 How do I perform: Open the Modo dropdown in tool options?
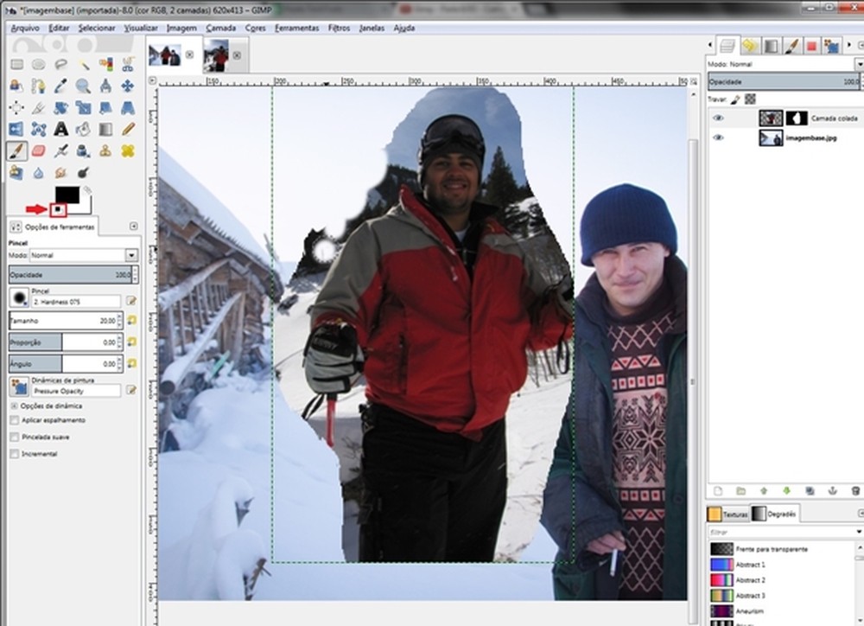[130, 254]
